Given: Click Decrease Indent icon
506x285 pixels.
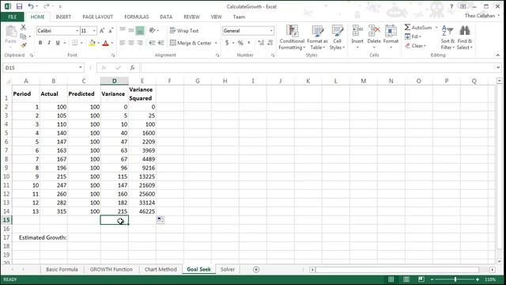Looking at the screenshot, I should click(x=152, y=43).
